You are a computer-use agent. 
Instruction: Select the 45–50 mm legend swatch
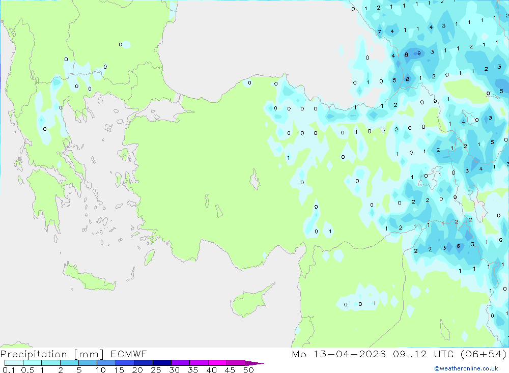[236, 363]
